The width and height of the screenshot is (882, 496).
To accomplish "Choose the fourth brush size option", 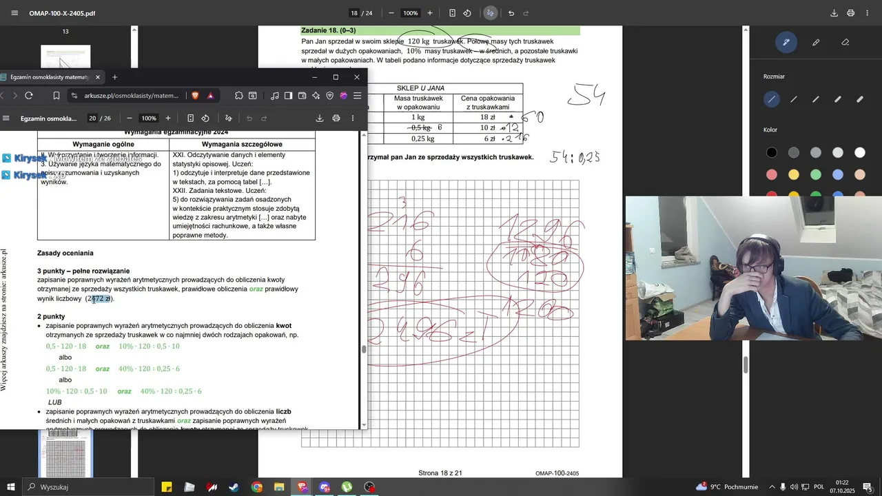I will point(838,99).
